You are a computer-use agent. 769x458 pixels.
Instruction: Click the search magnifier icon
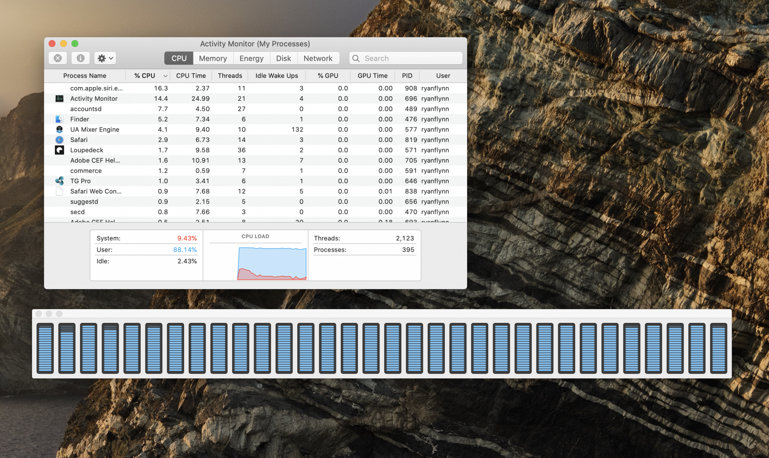(356, 59)
